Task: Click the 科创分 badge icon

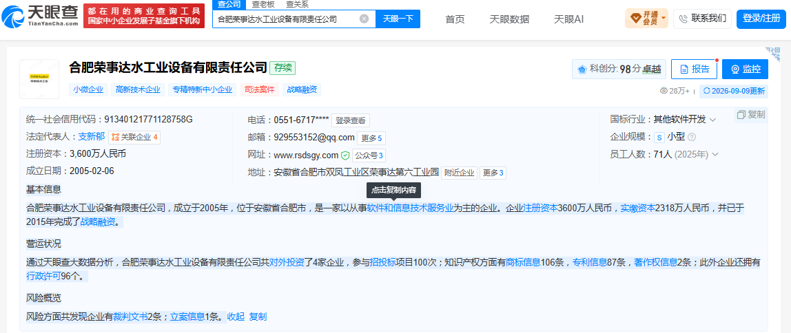Action: click(x=582, y=69)
